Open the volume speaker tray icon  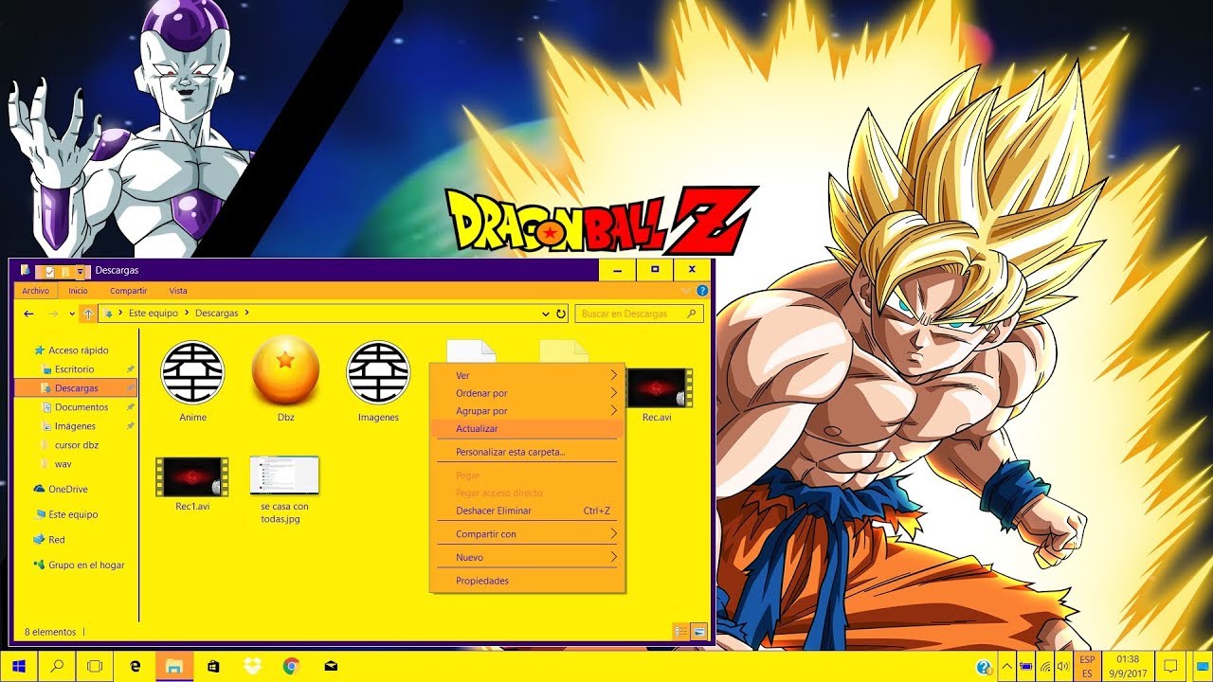pyautogui.click(x=1065, y=667)
